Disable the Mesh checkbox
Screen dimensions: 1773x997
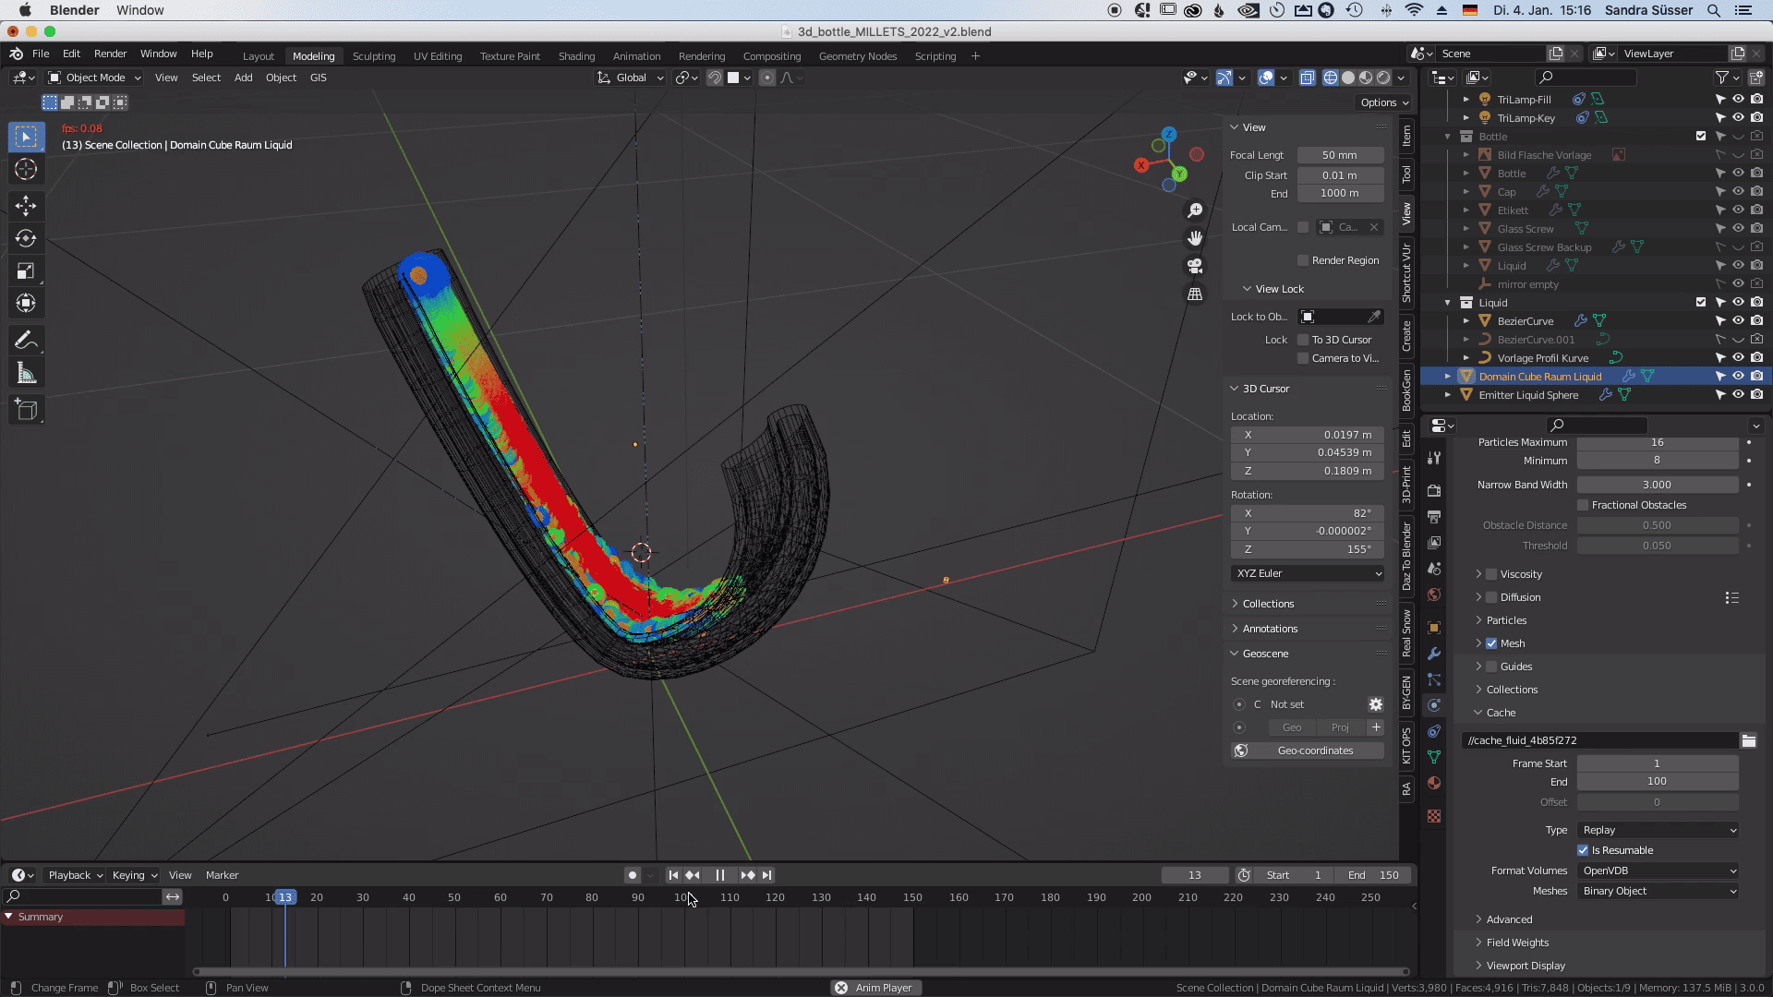pyautogui.click(x=1491, y=643)
